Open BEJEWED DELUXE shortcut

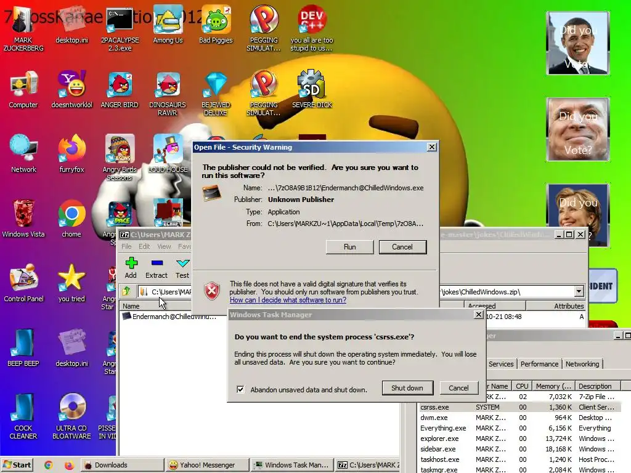[216, 94]
